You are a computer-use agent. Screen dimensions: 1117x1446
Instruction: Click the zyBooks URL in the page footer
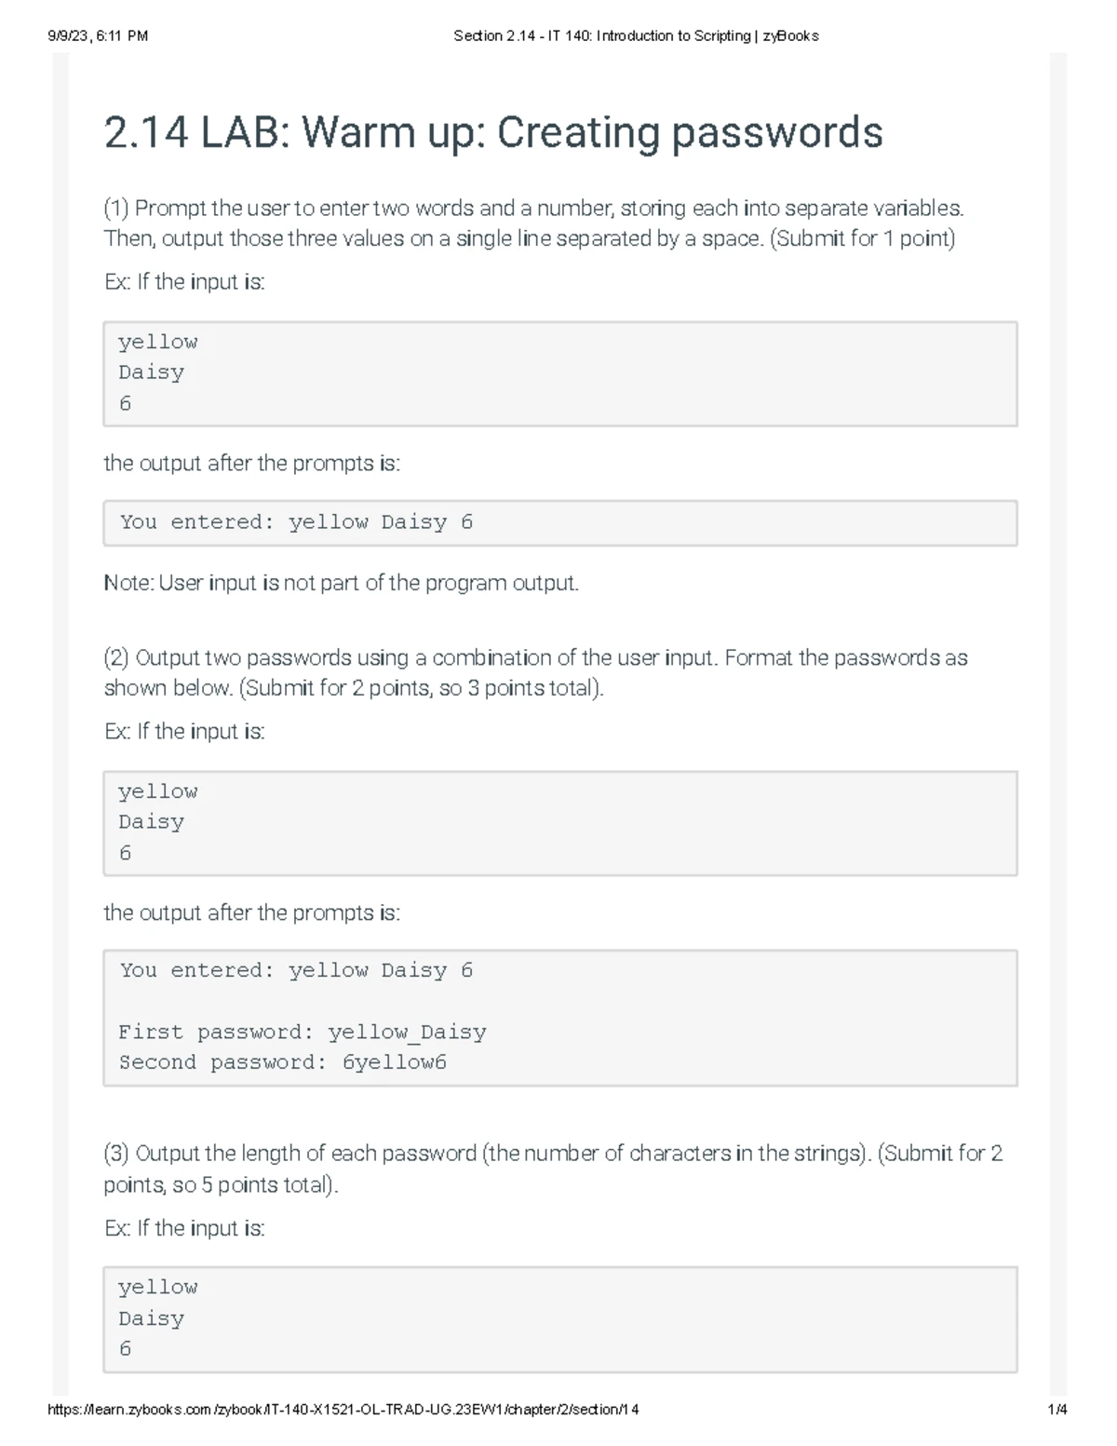point(343,1409)
